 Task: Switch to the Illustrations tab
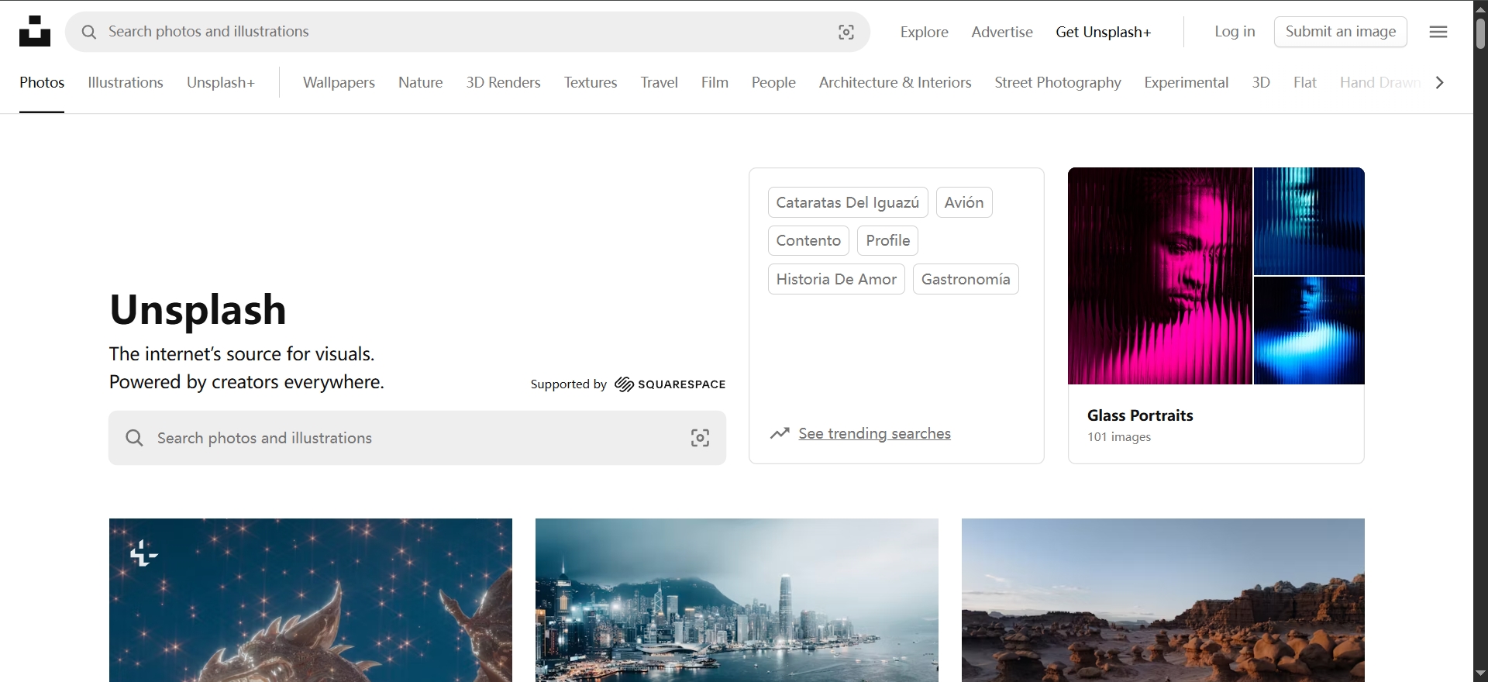point(126,82)
